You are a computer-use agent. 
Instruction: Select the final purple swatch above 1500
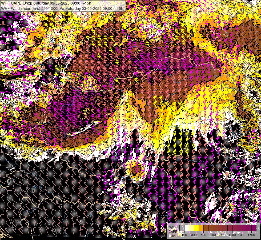[x=254, y=228]
